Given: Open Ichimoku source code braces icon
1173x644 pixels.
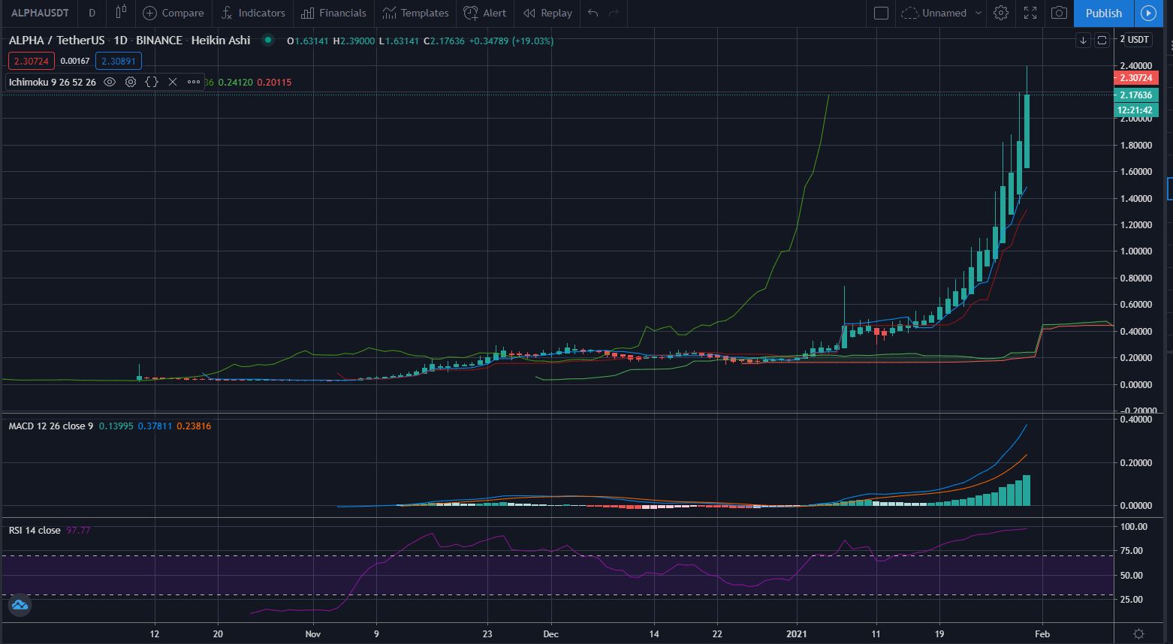Looking at the screenshot, I should 152,82.
